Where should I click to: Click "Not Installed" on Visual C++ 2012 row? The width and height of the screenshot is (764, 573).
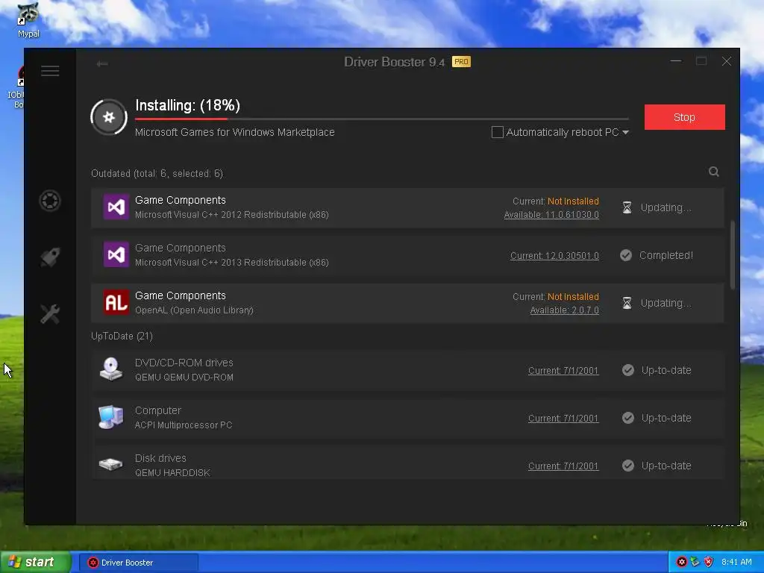click(573, 201)
